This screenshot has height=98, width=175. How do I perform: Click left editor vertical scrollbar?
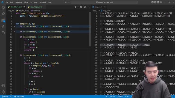(90, 29)
